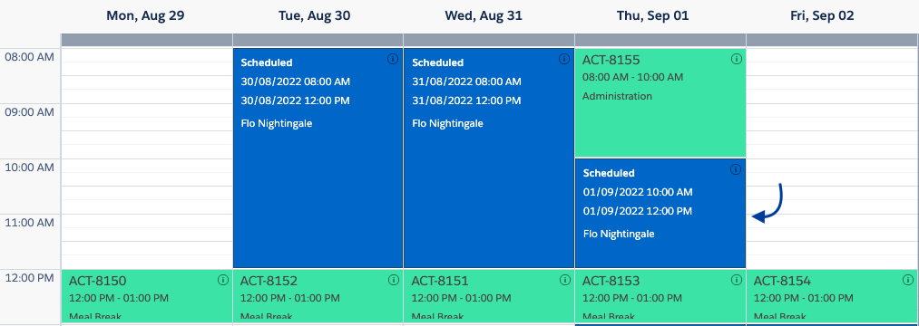The width and height of the screenshot is (919, 326).
Task: Open ACT-8150 Meal Break event on Monday
Action: click(147, 295)
